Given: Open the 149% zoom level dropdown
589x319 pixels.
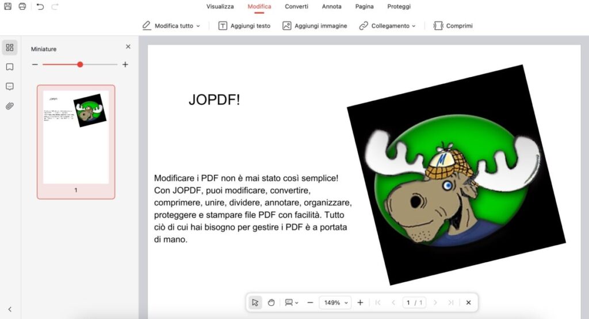Looking at the screenshot, I should click(x=335, y=302).
